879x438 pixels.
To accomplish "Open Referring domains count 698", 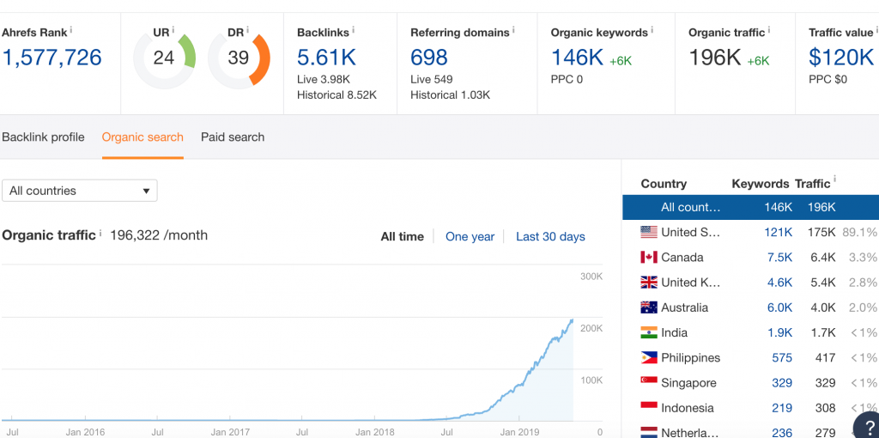I will 429,58.
